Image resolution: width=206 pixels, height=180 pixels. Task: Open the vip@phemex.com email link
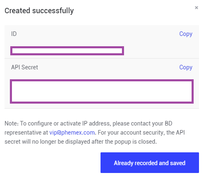coord(72,133)
